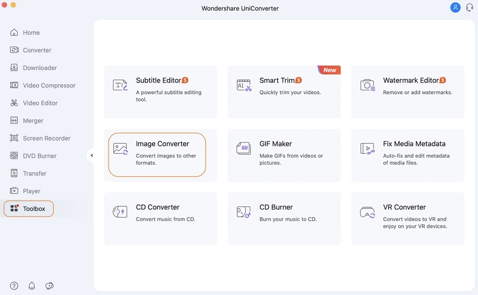Click the DVD Burner disc icon
Image resolution: width=478 pixels, height=295 pixels.
[x=14, y=156]
